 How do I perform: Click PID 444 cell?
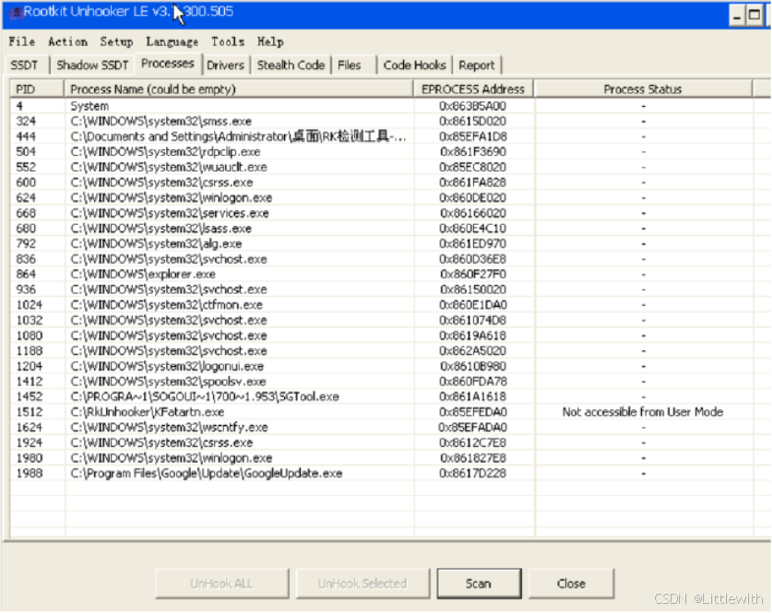[26, 136]
